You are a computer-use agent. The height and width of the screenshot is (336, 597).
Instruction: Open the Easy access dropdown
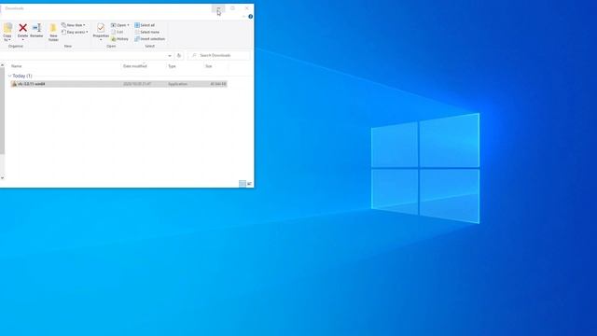pos(75,33)
